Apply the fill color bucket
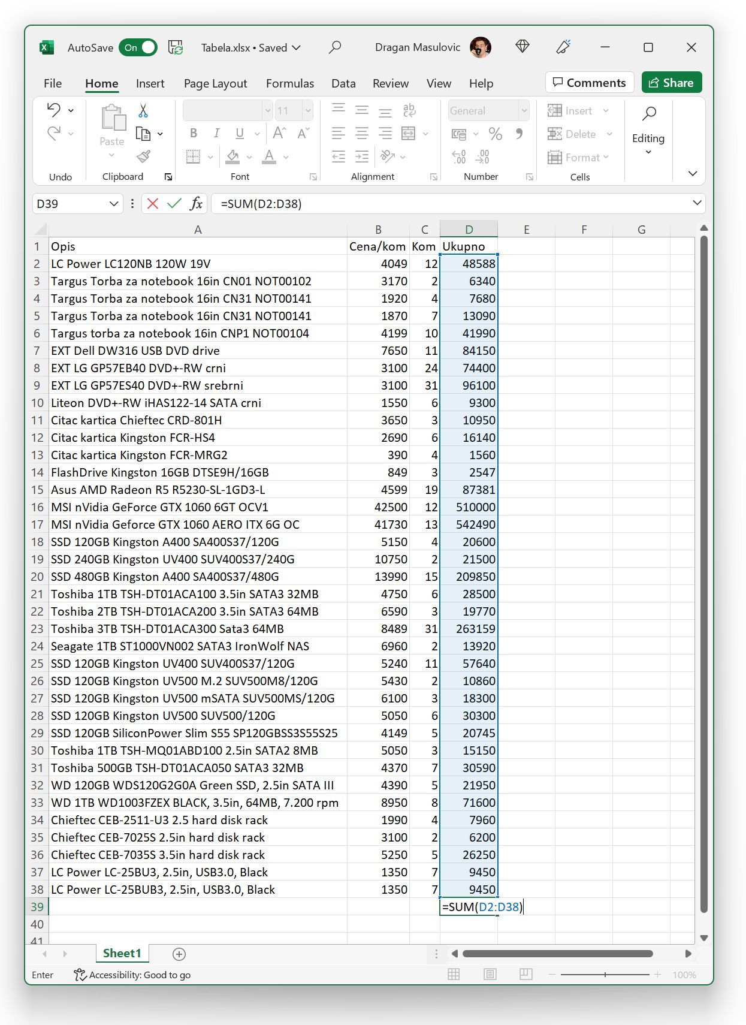746x1025 pixels. click(232, 157)
